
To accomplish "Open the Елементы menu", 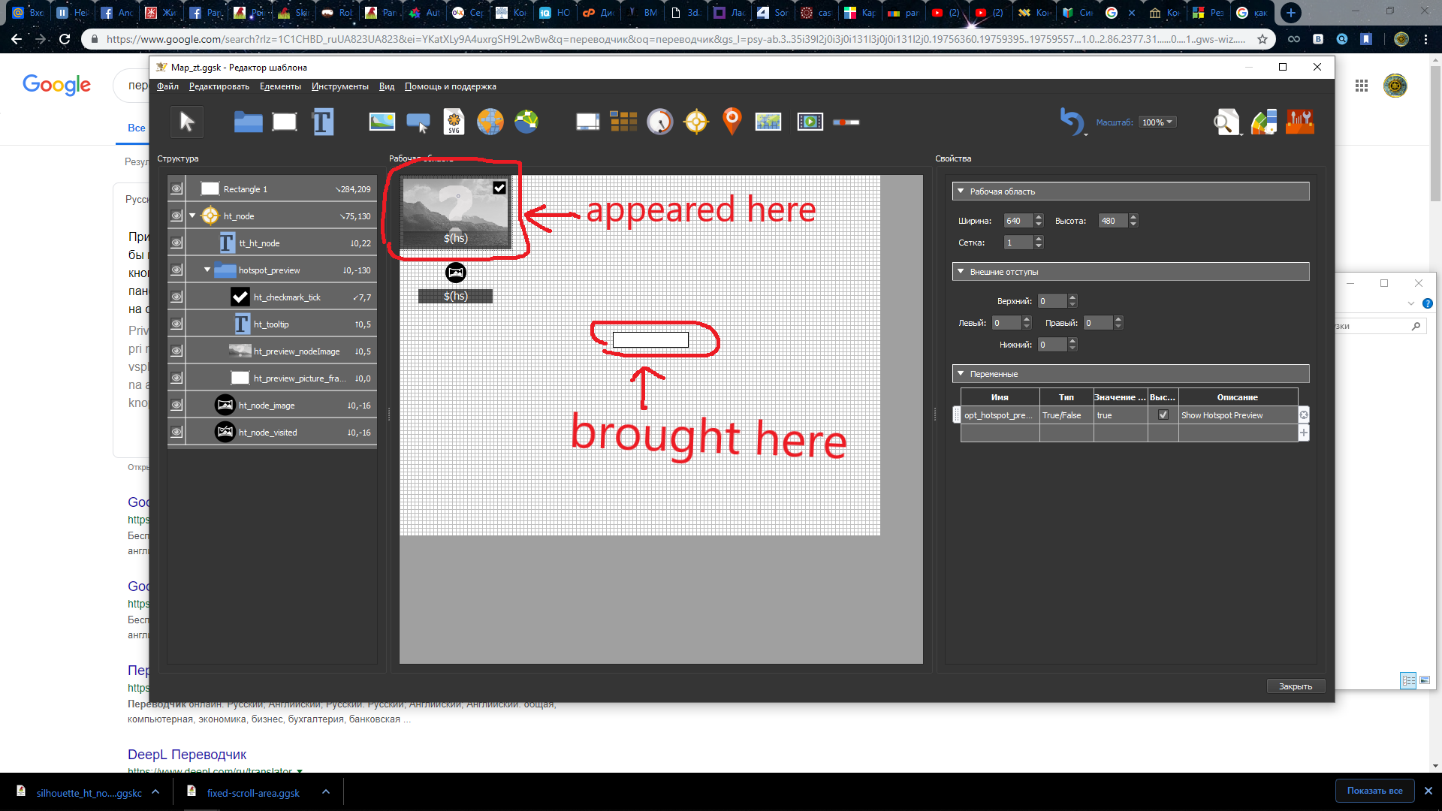I will (280, 86).
